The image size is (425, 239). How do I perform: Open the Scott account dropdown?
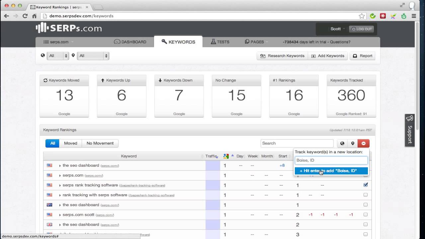tap(338, 29)
